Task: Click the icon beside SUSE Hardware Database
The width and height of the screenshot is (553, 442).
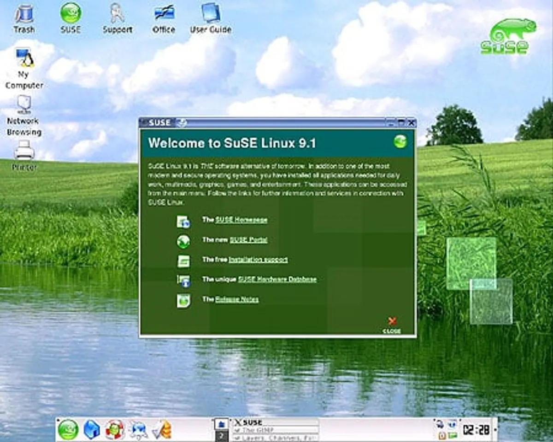Action: [183, 280]
